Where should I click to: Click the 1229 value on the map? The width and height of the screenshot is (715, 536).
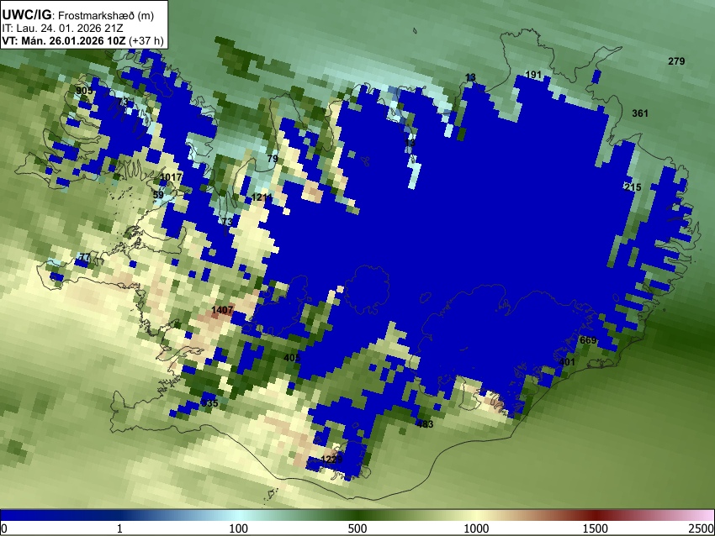click(x=331, y=459)
